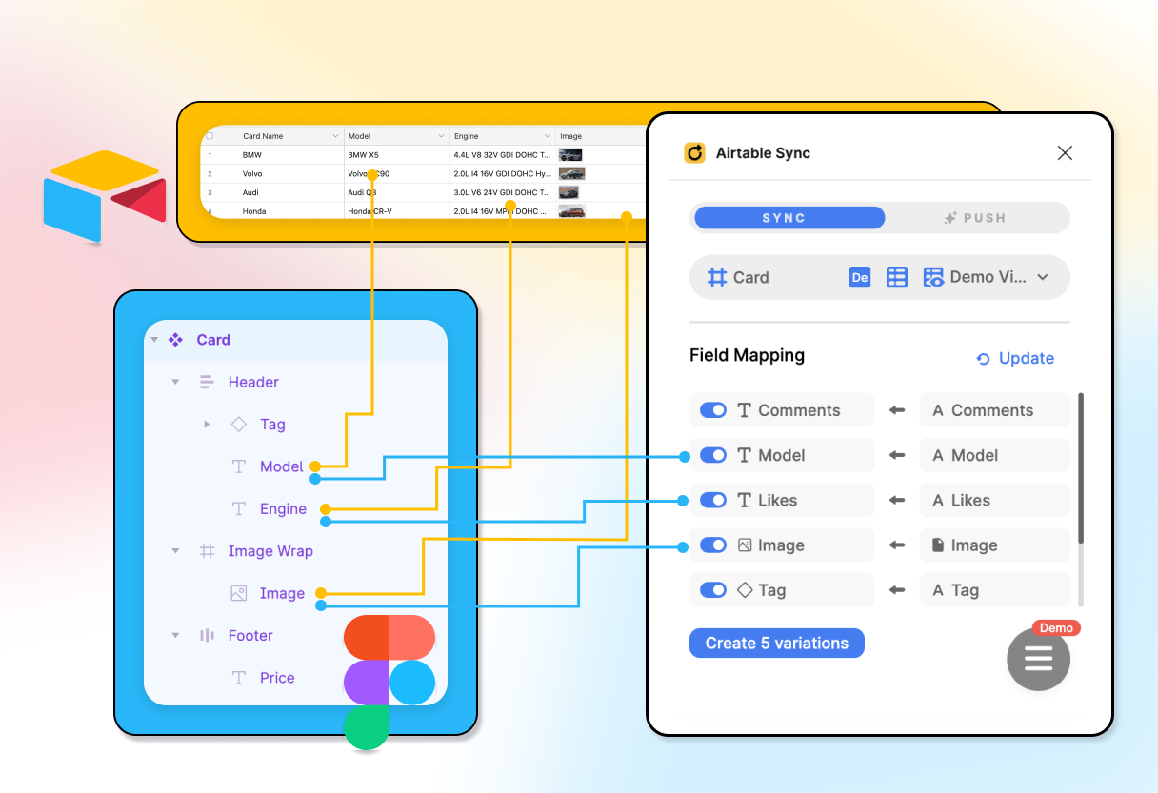Toggle off the Model field mapping
Viewport: 1158px width, 793px height.
[713, 455]
